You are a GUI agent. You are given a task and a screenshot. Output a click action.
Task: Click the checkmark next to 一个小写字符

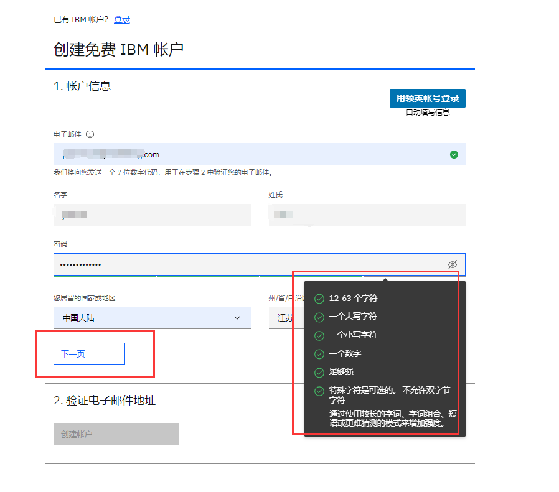(x=319, y=335)
